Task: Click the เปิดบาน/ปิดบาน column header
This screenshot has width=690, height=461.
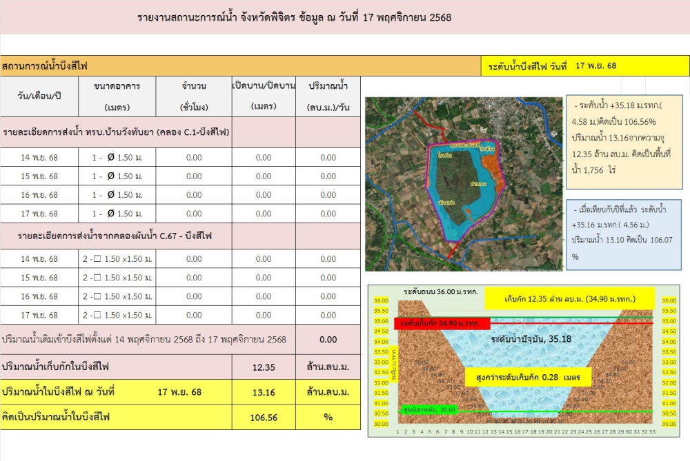Action: pyautogui.click(x=263, y=96)
